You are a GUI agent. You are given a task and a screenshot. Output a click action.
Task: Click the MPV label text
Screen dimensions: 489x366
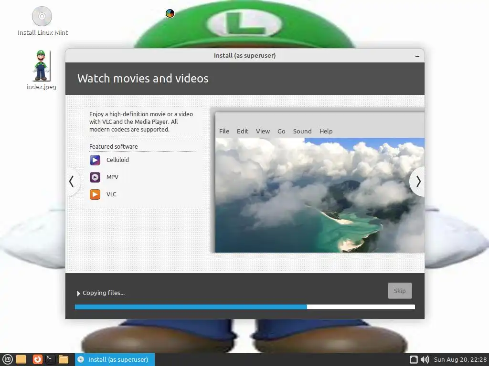pos(112,177)
